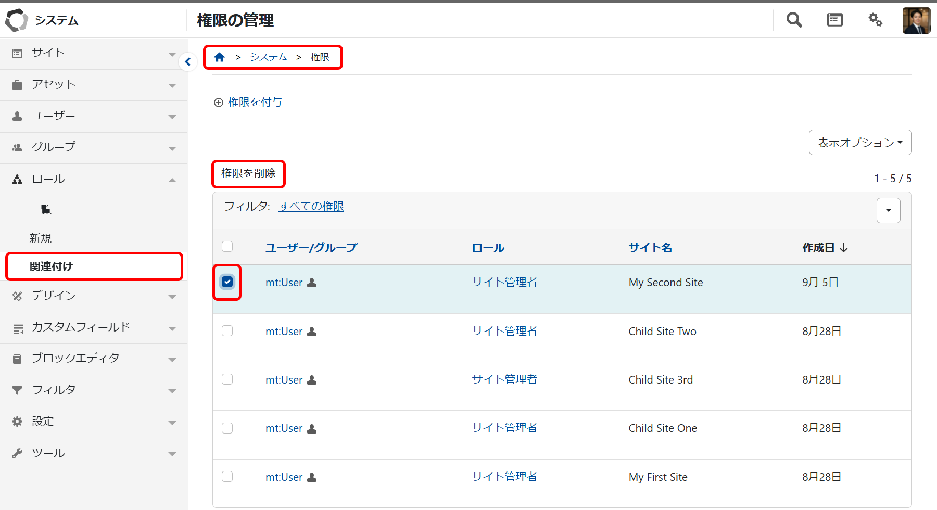
Task: Open the 表示オプション dropdown
Action: (x=860, y=143)
